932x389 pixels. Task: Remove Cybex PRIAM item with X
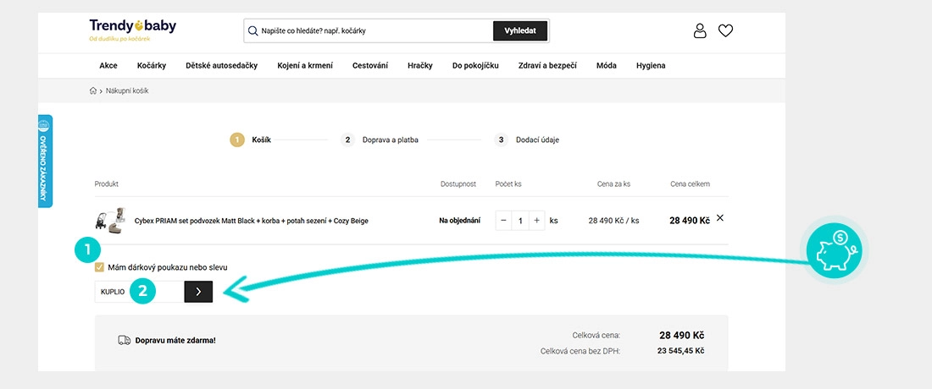(x=720, y=217)
